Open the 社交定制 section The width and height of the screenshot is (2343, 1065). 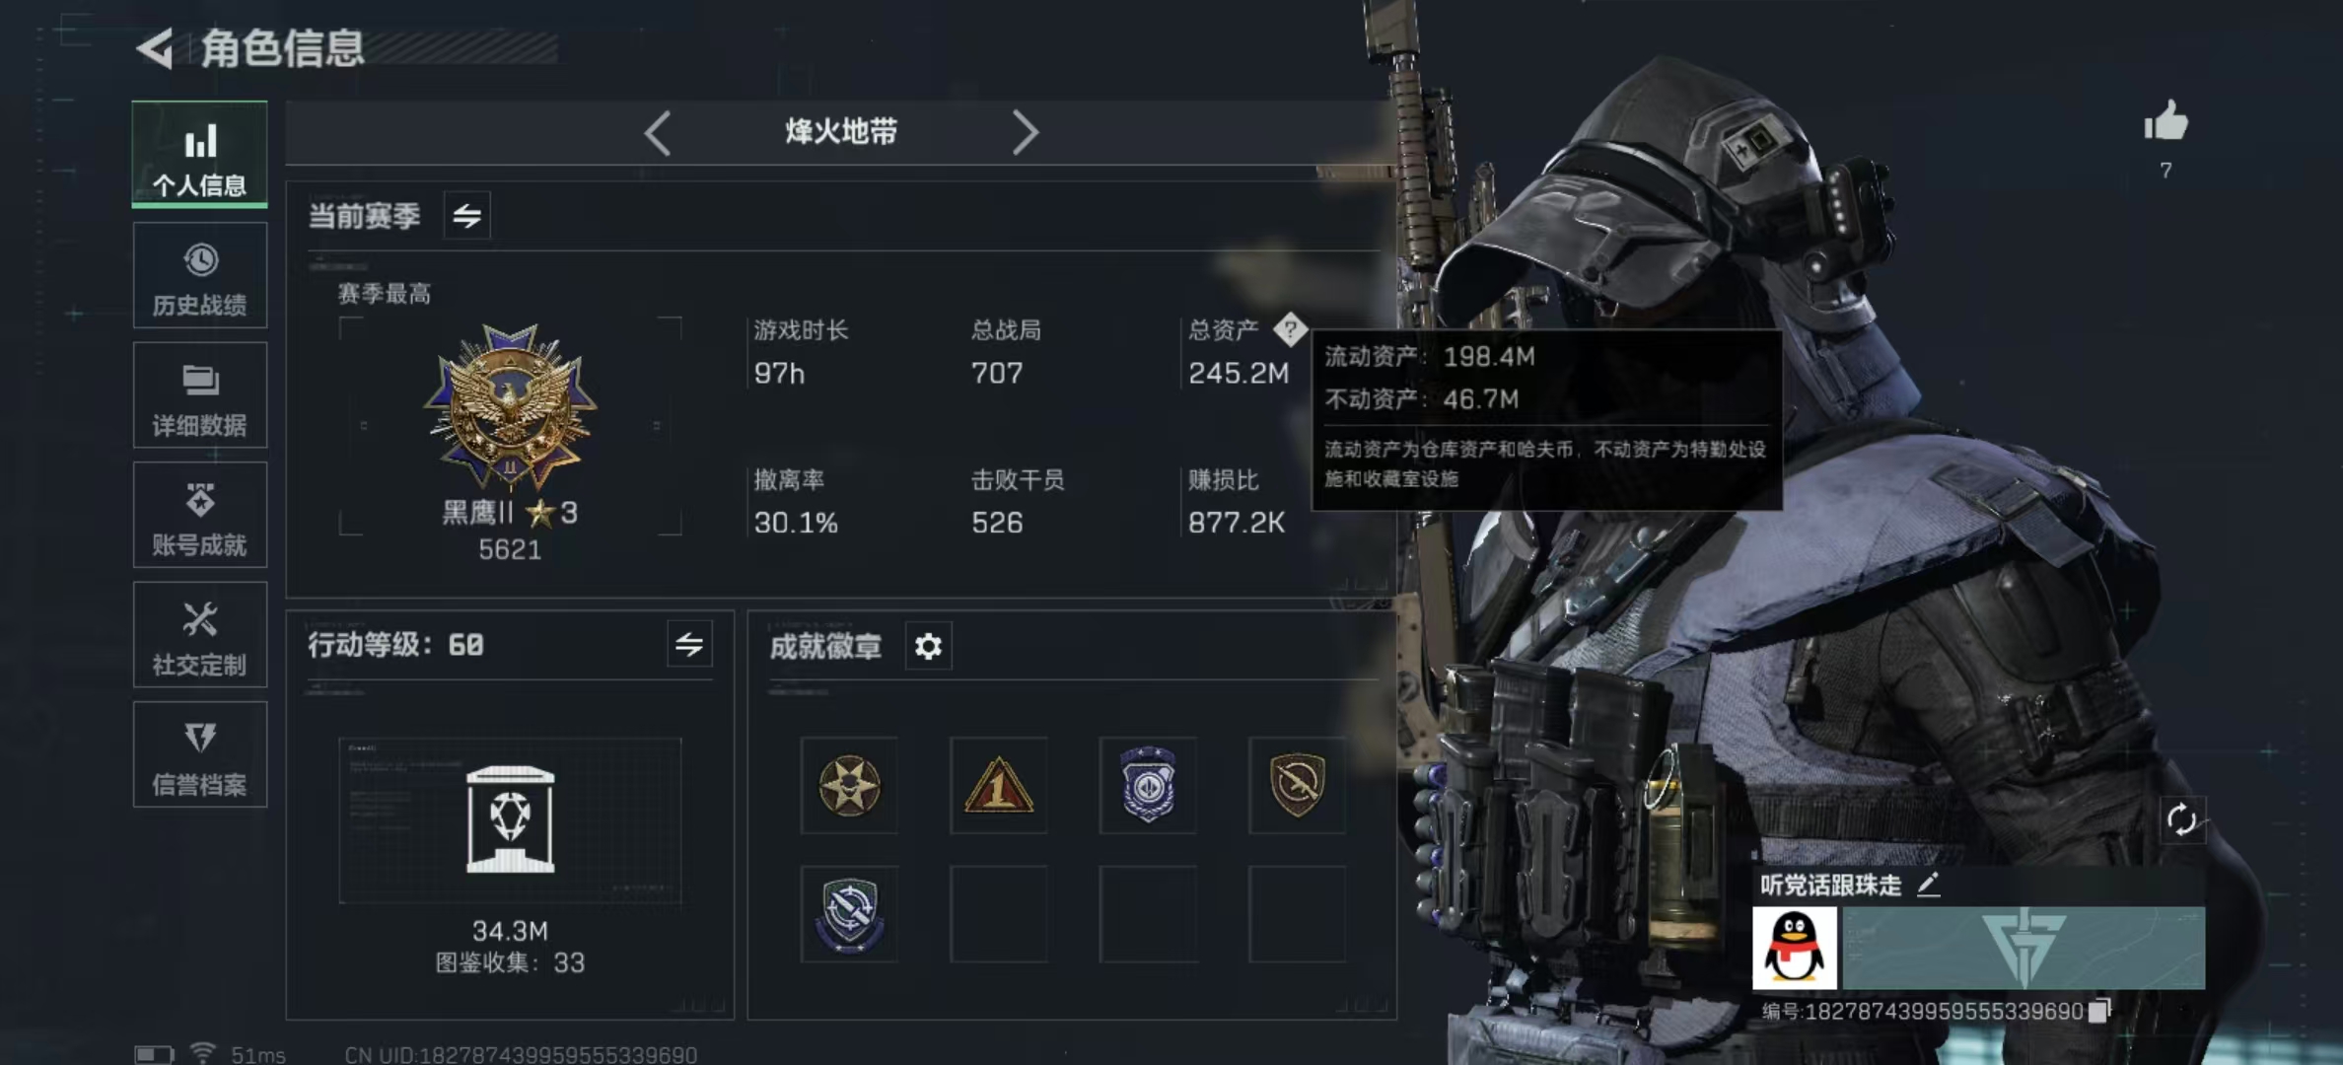click(200, 634)
